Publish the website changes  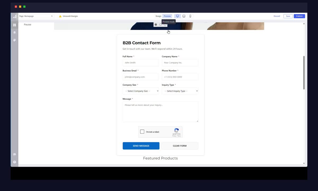click(299, 16)
